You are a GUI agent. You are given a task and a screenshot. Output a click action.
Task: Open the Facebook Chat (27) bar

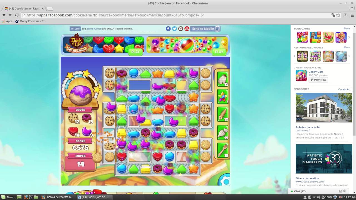coord(318,191)
